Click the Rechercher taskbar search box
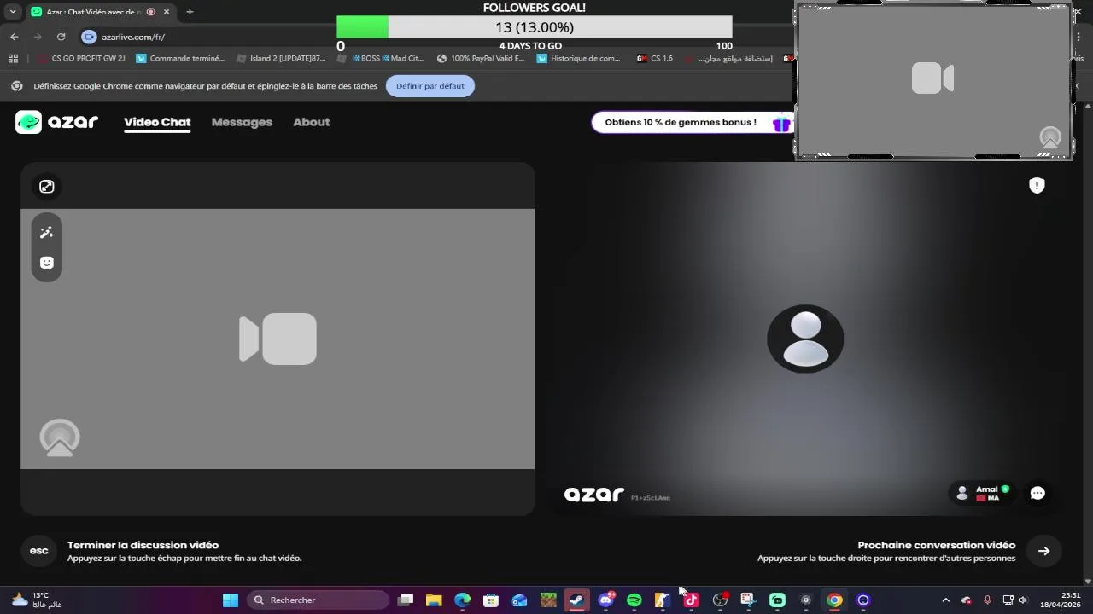Image resolution: width=1093 pixels, height=614 pixels. pyautogui.click(x=319, y=600)
